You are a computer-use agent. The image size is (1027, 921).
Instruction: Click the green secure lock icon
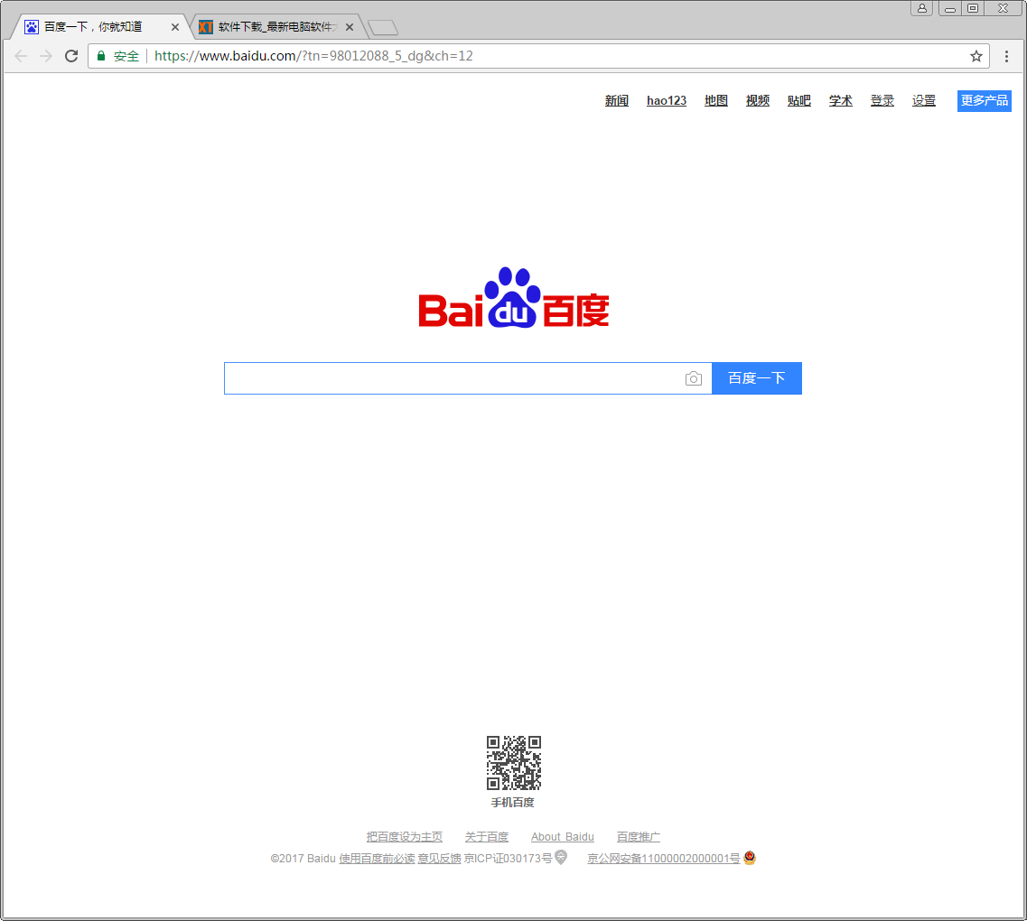(x=101, y=56)
